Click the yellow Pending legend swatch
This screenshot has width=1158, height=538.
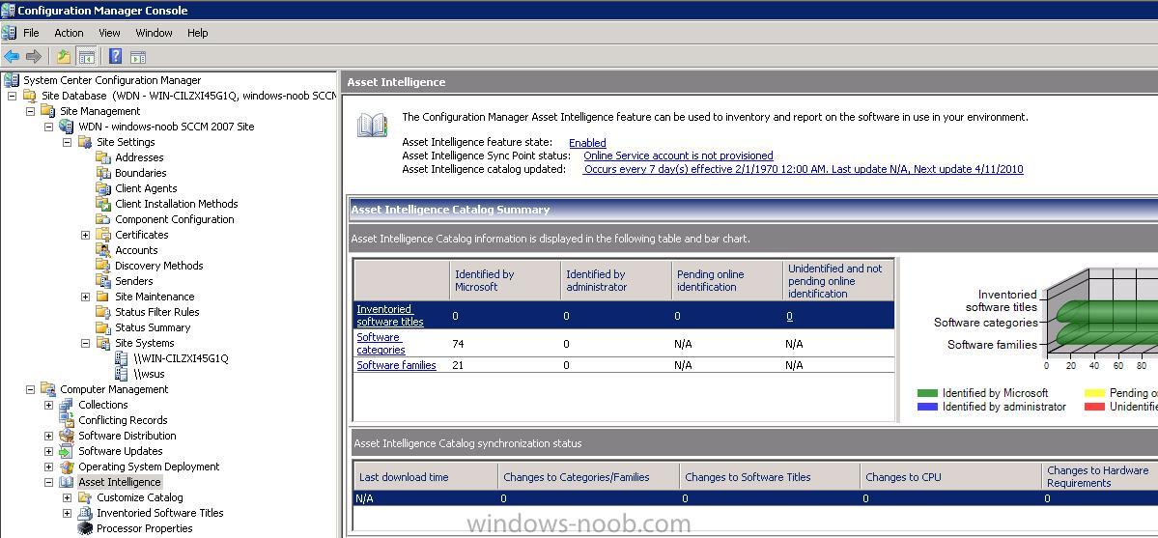click(1094, 393)
